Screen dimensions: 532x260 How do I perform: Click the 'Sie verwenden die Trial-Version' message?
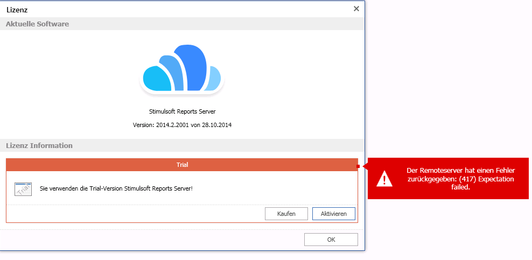pos(116,188)
